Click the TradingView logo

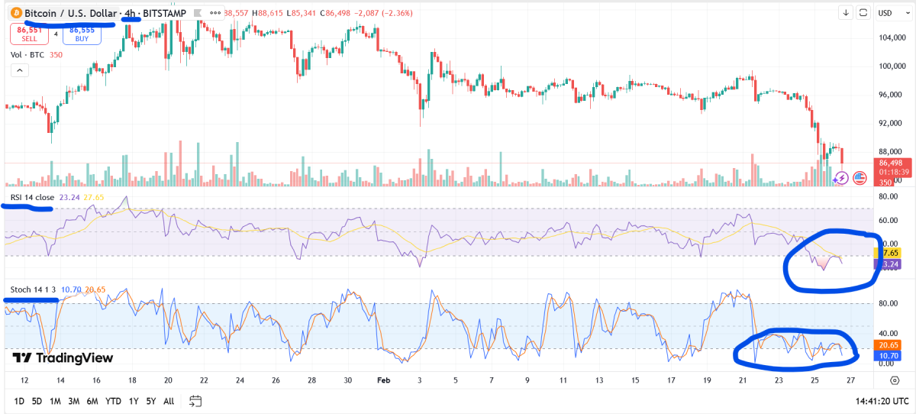63,357
